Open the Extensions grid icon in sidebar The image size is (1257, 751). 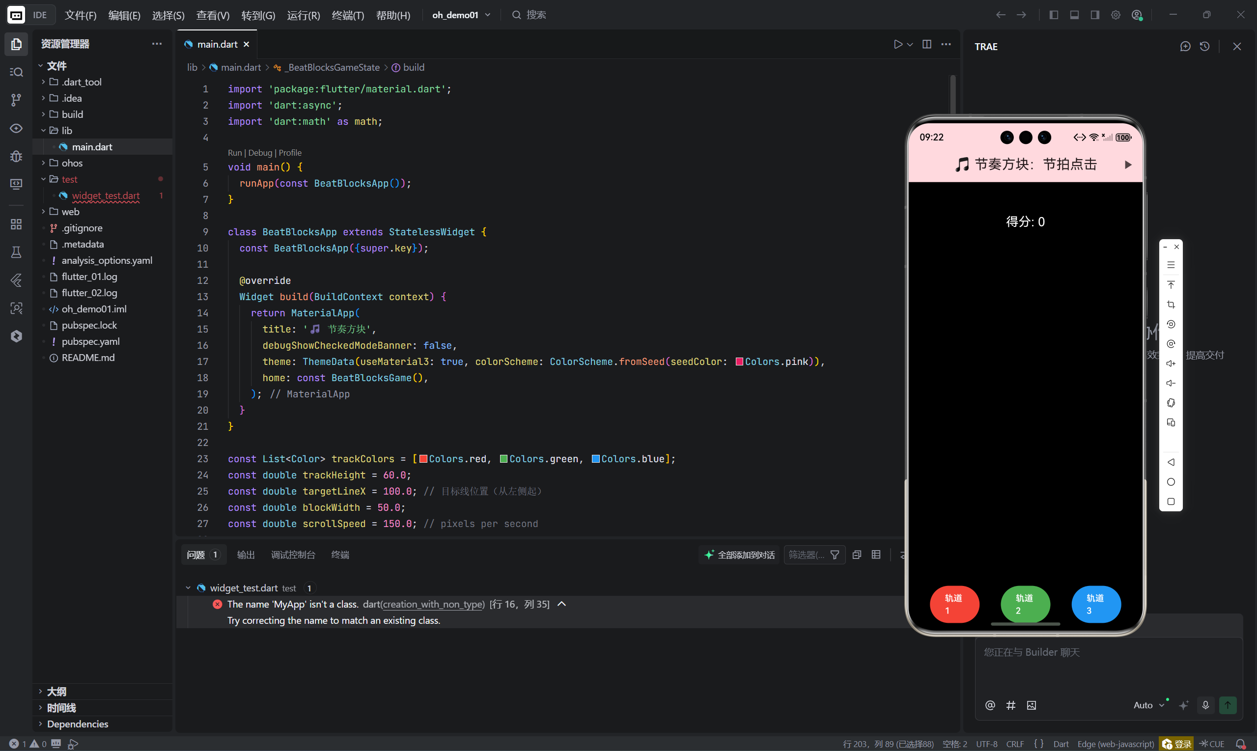click(16, 224)
